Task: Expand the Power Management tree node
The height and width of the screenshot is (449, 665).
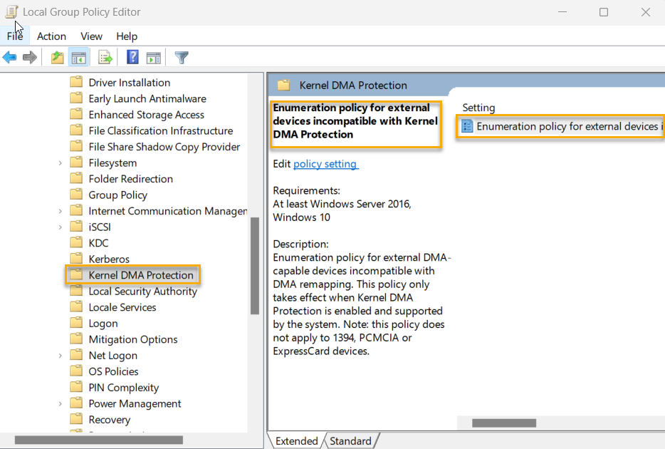Action: tap(61, 403)
